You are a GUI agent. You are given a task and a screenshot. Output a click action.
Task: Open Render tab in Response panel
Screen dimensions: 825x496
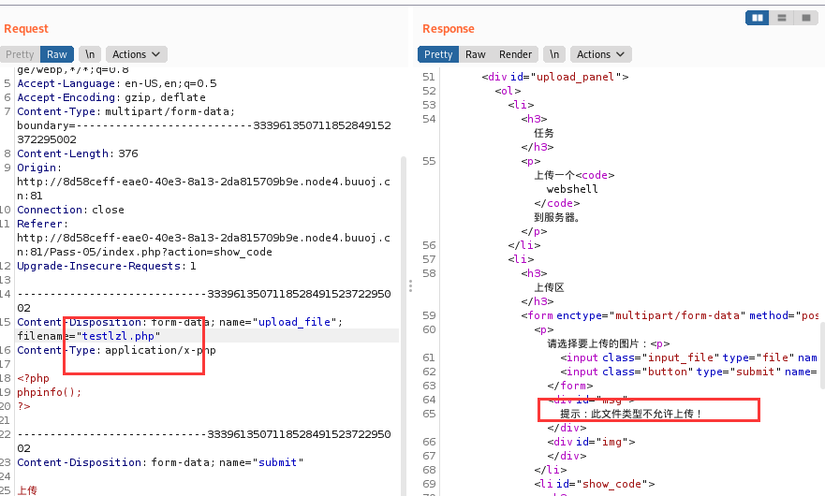[515, 54]
